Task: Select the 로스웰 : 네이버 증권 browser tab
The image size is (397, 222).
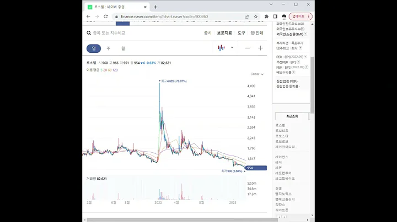Action: [x=118, y=7]
